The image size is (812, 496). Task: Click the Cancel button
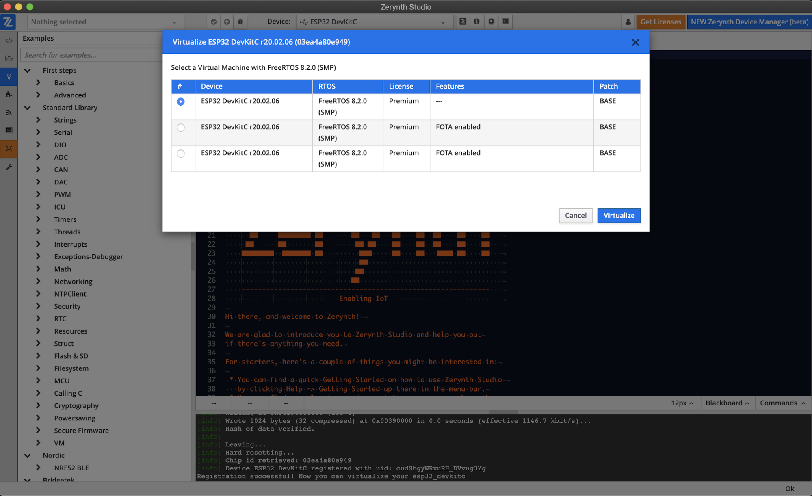coord(575,216)
